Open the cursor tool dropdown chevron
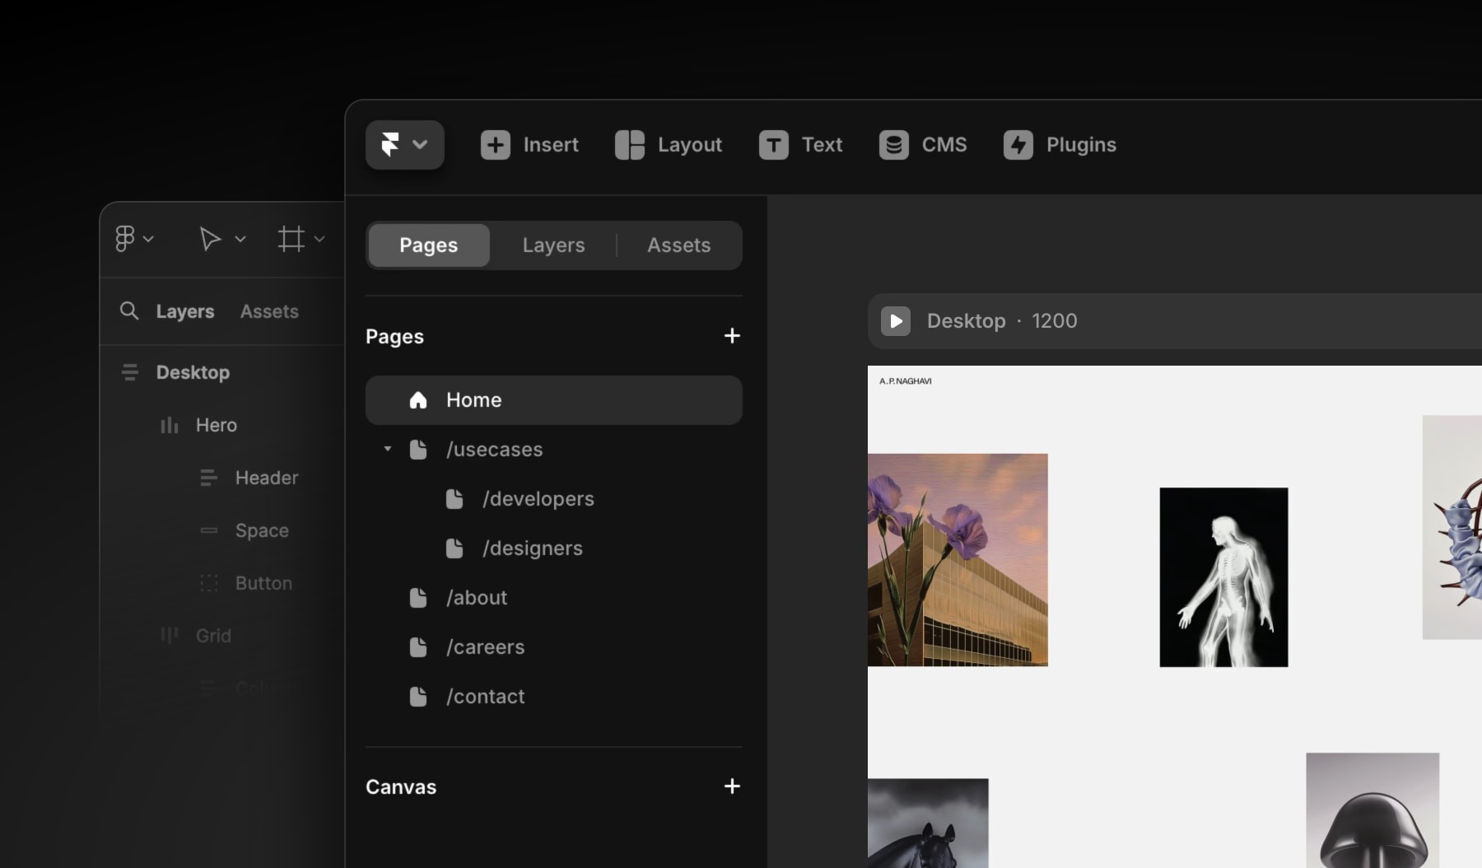Screen dimensions: 1482x868 pyautogui.click(x=240, y=239)
